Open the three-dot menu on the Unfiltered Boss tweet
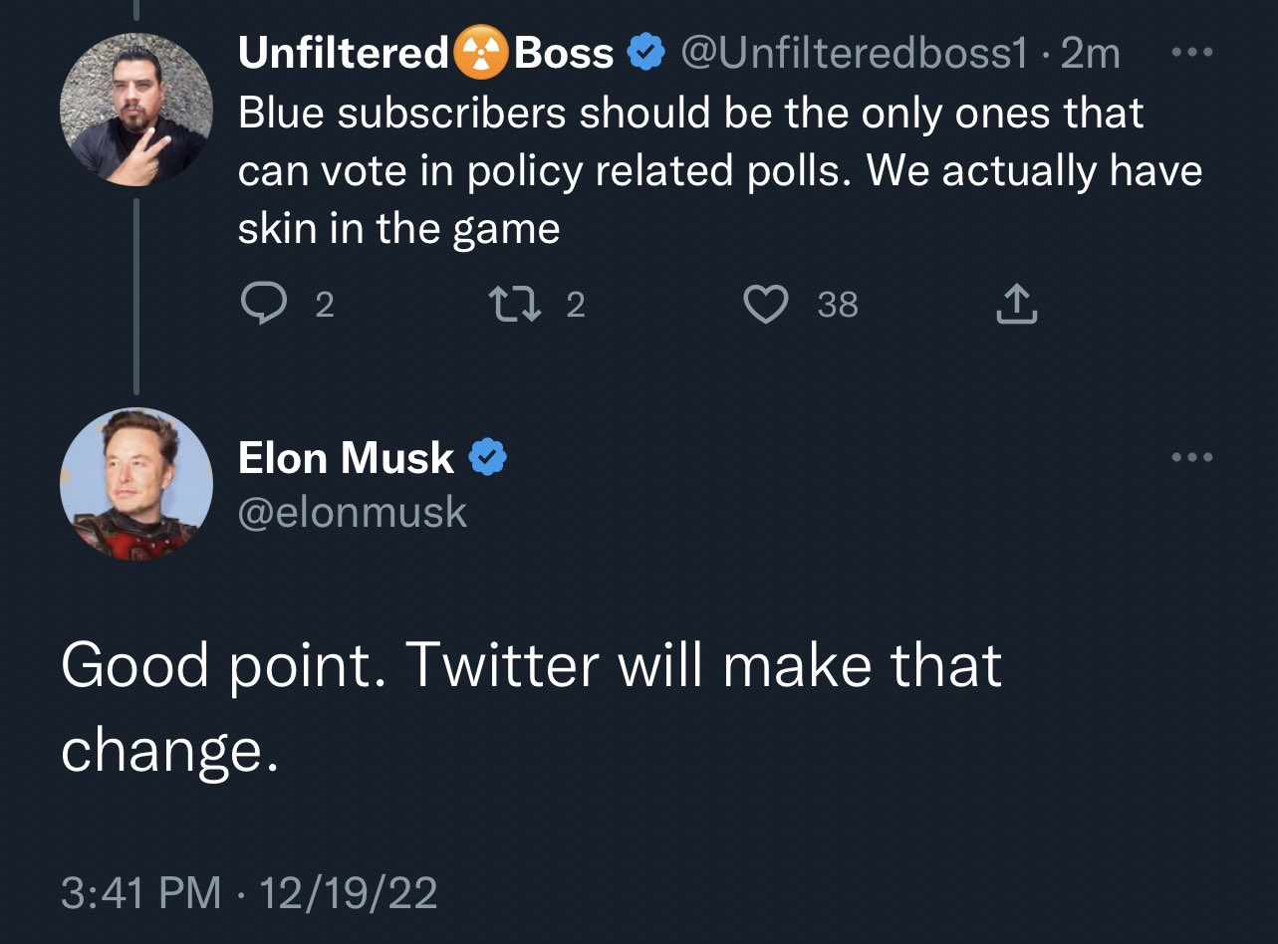The height and width of the screenshot is (944, 1278). [x=1189, y=52]
